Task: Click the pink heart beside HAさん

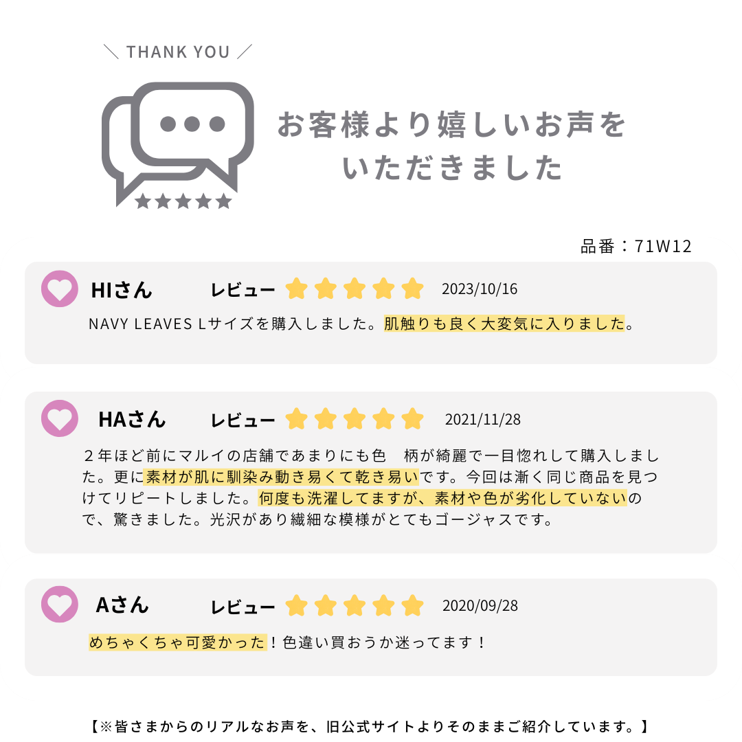Action: (60, 418)
